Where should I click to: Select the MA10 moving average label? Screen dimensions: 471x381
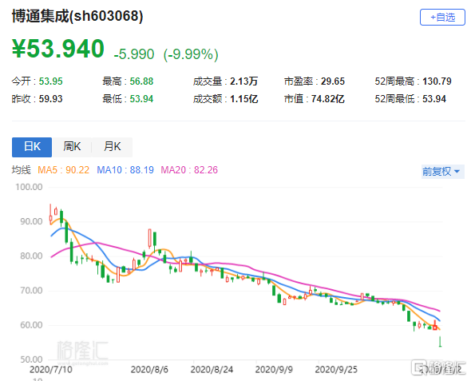125,170
